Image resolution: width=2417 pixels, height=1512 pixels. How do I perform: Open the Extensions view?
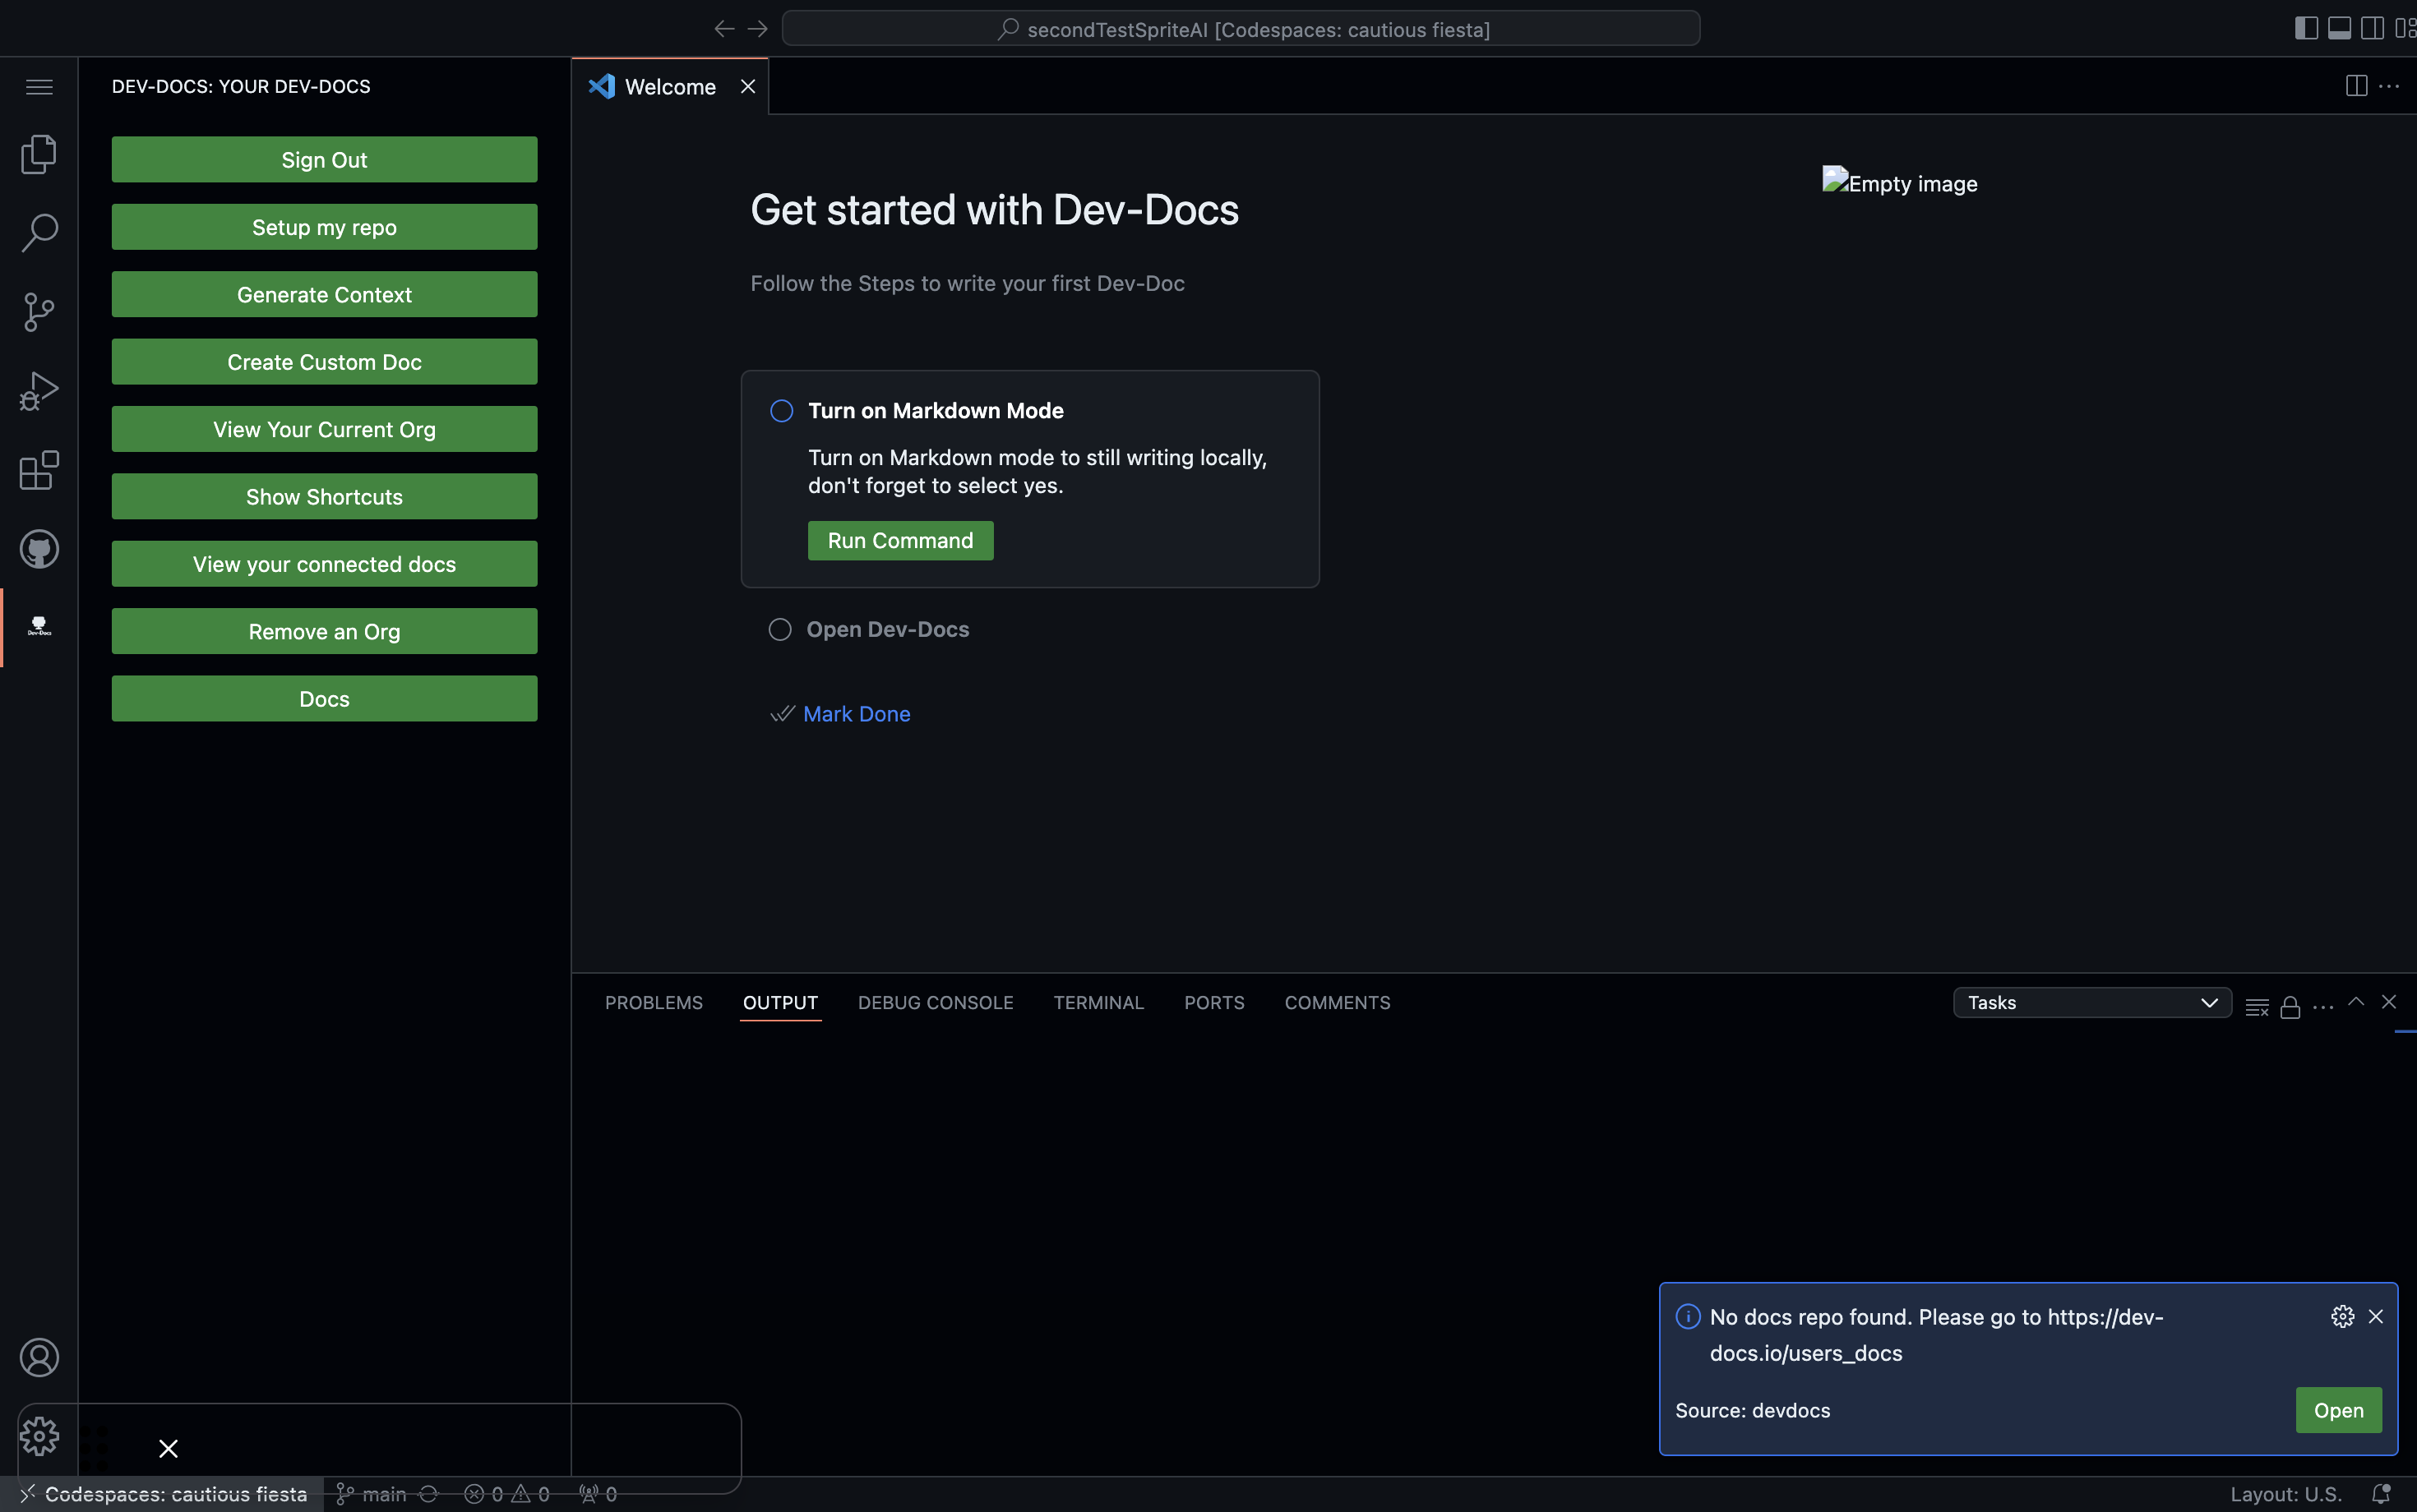coord(39,470)
